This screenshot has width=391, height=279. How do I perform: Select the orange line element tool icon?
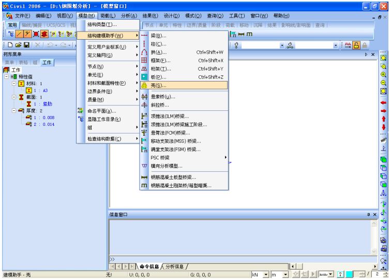19,34
